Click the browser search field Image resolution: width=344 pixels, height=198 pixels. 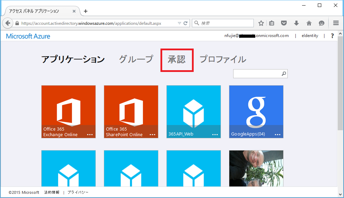tap(223, 23)
